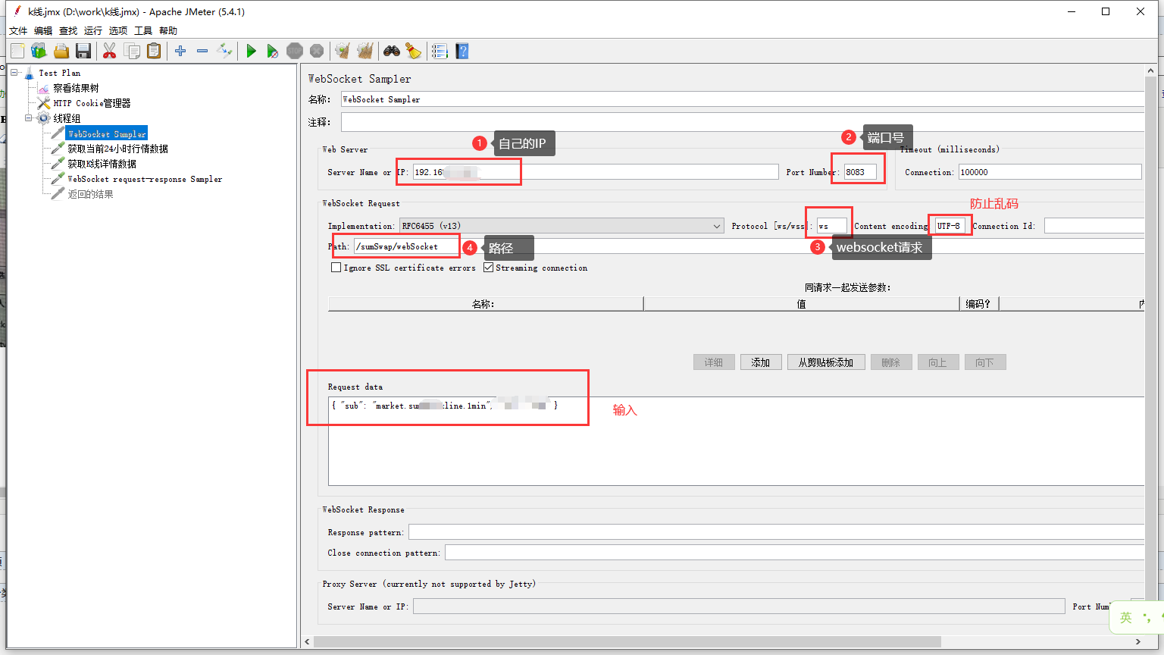Click the Connection timeout field
The image size is (1164, 655).
coord(1050,172)
